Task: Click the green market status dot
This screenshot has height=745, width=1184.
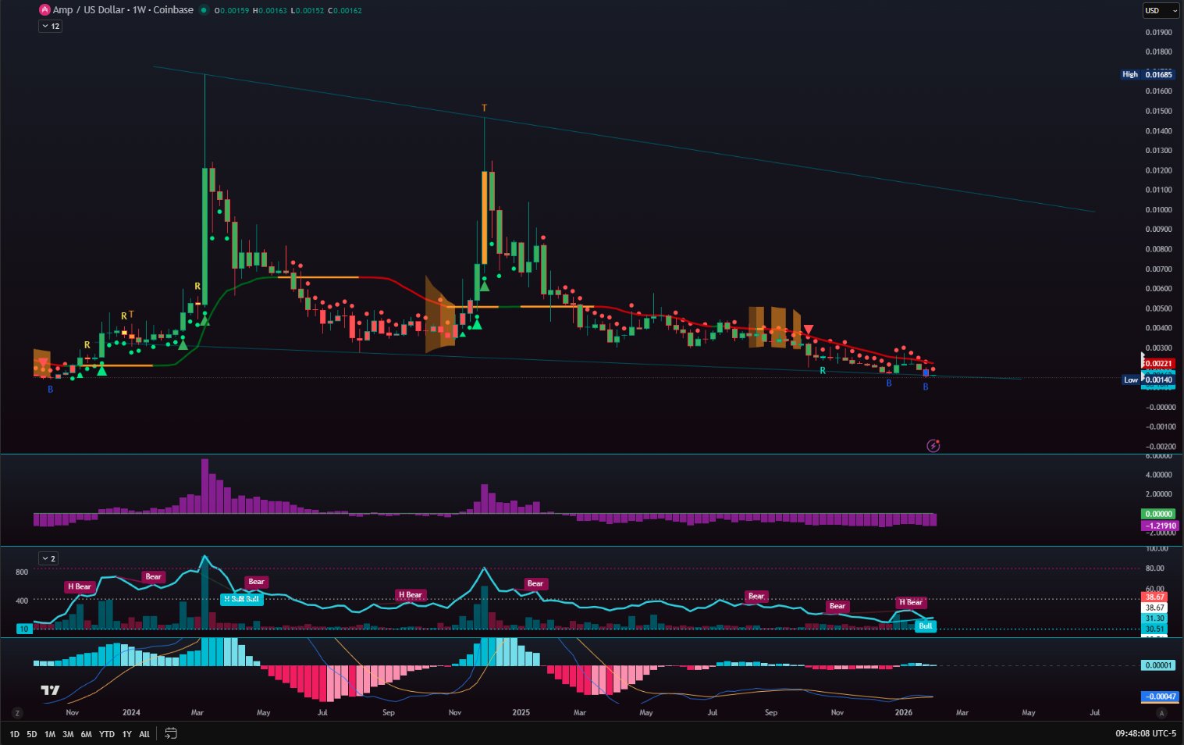Action: pos(204,10)
